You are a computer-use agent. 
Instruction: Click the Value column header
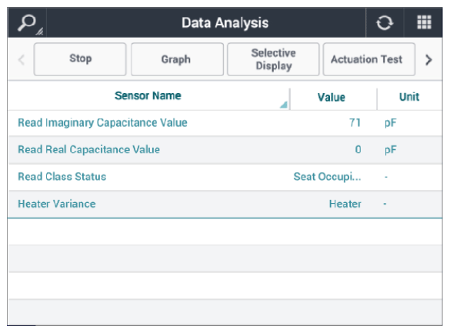(x=332, y=97)
